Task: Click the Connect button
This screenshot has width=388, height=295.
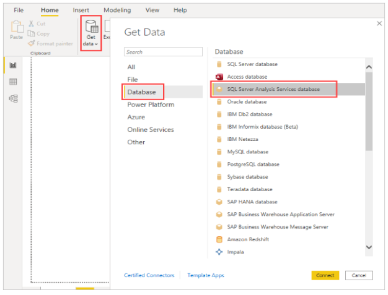Action: tap(325, 275)
